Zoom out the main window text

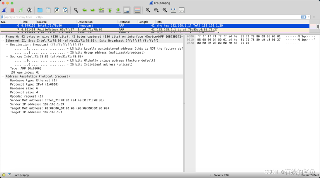point(156,10)
